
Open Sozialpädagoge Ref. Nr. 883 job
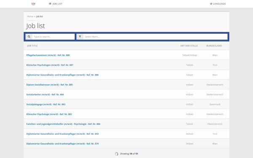click(46, 104)
